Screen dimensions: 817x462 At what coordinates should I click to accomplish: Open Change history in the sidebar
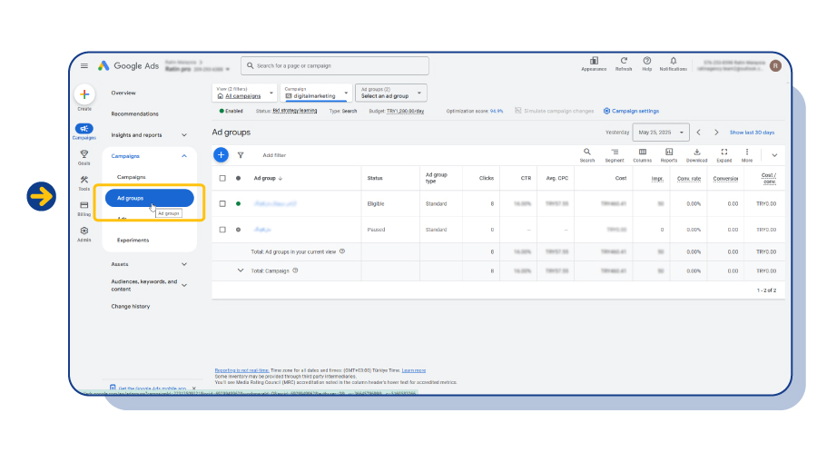[130, 306]
